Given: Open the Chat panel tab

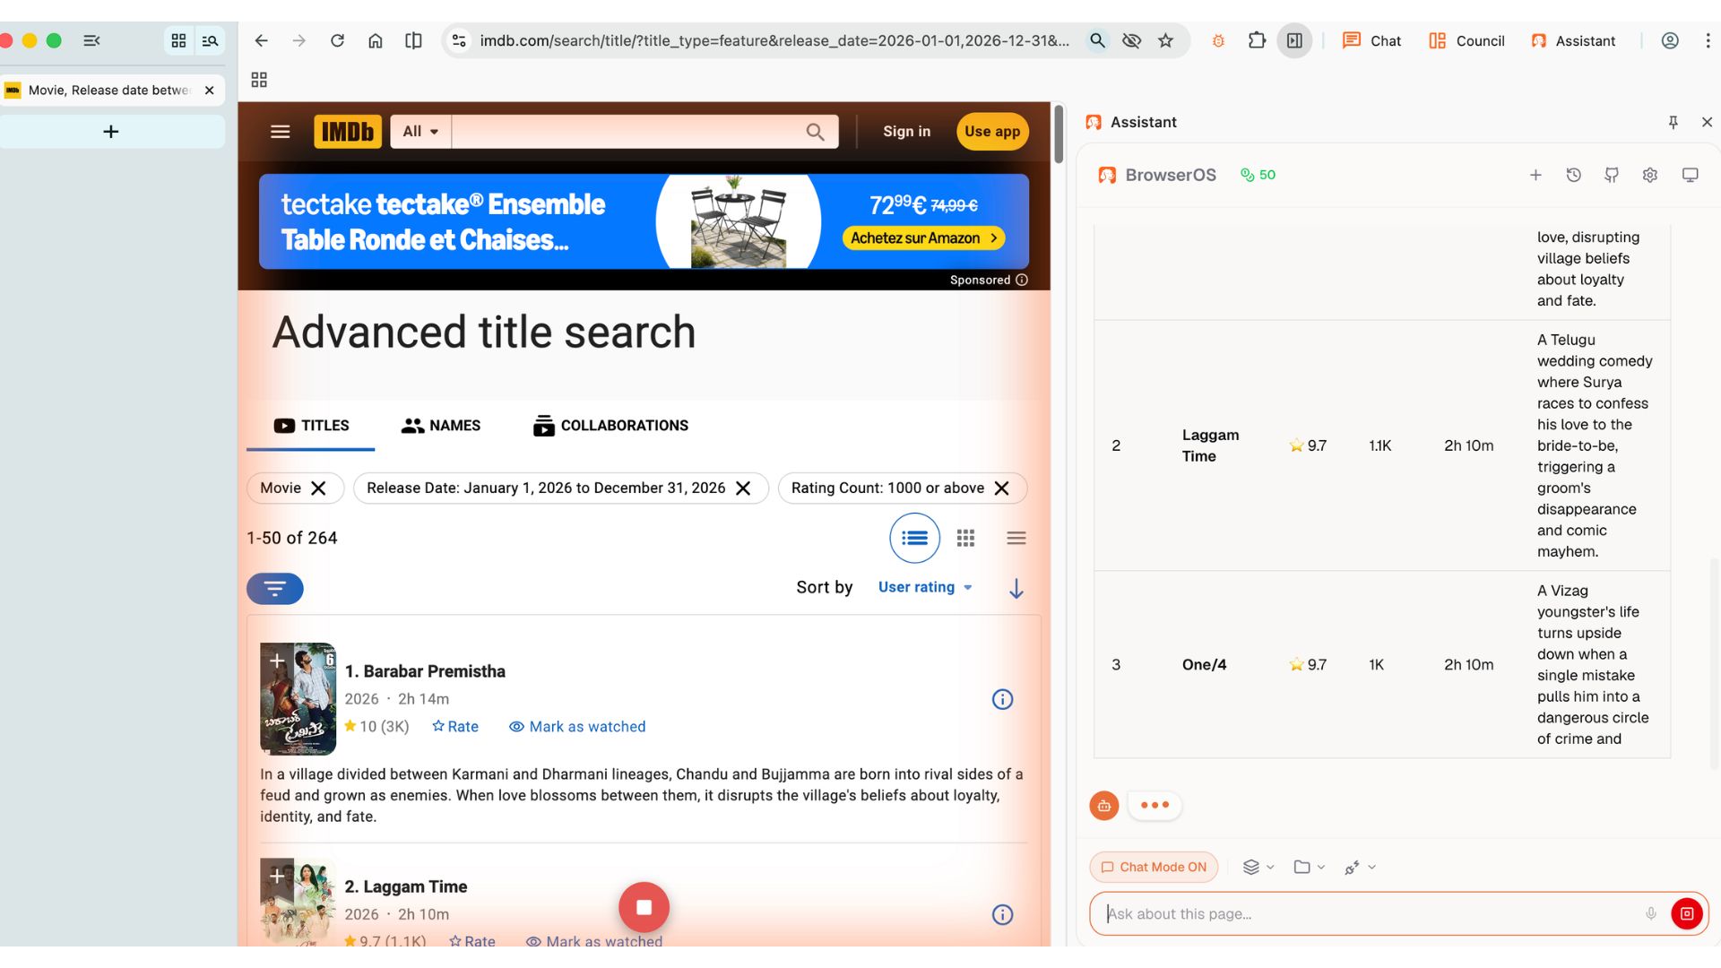Looking at the screenshot, I should (1371, 40).
